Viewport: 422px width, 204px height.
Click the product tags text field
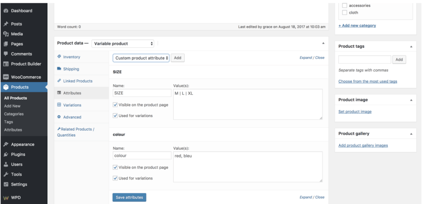pyautogui.click(x=364, y=60)
